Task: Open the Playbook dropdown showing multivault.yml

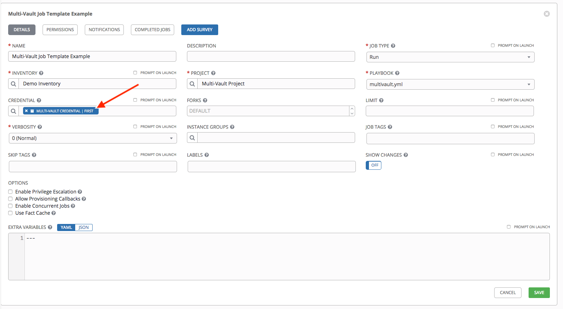Action: coord(450,84)
